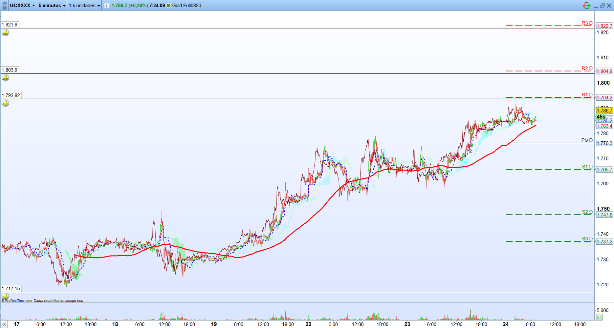Screen dimensions: 614x328
Task: Click the 1.786,7 (+0,26%) quote text
Action: pos(130,6)
